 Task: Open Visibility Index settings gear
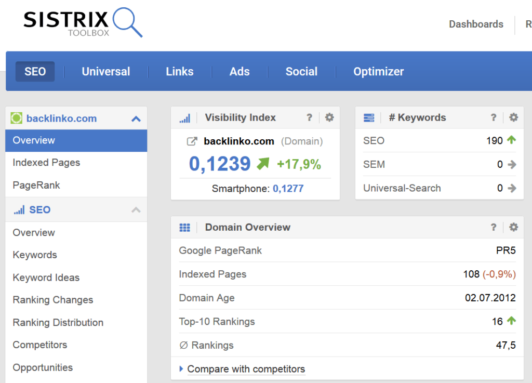point(329,117)
